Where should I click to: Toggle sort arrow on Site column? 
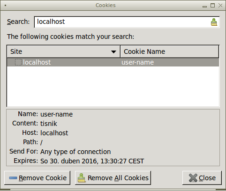point(113,52)
